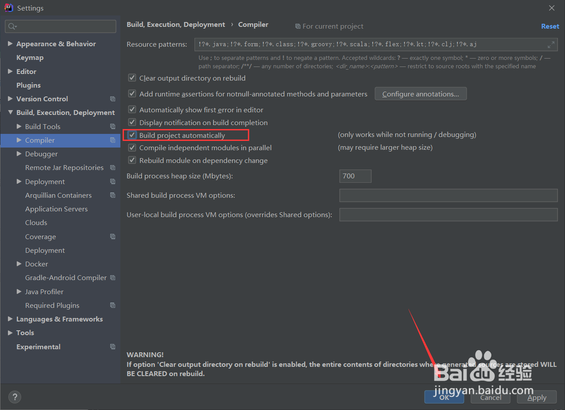Click Configure annotations button
565x410 pixels.
[x=421, y=94]
